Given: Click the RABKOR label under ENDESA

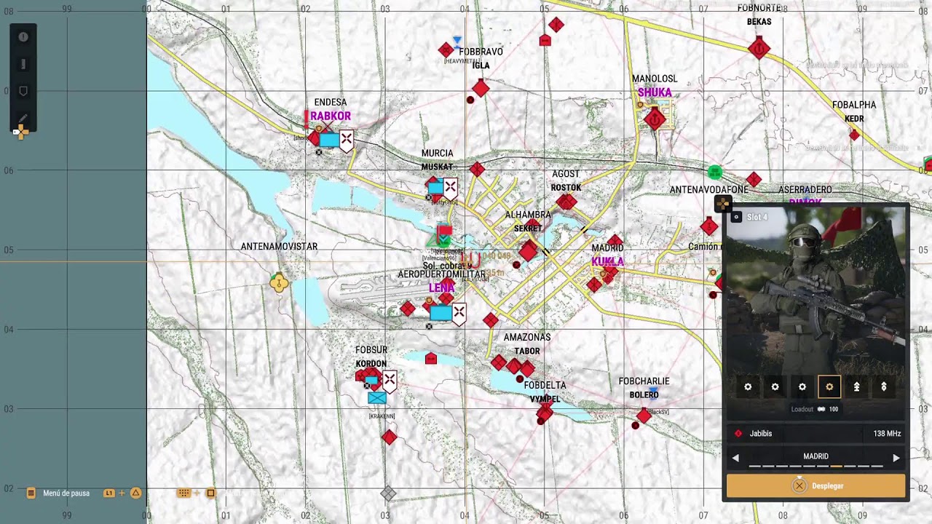Looking at the screenshot, I should pos(331,116).
